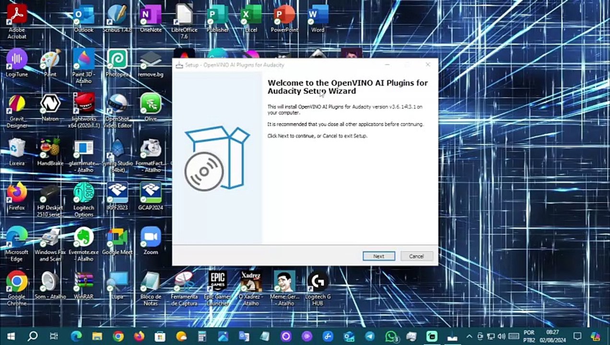The height and width of the screenshot is (345, 610).
Task: Click the Welcome heading in the Setup wizard
Action: [347, 87]
